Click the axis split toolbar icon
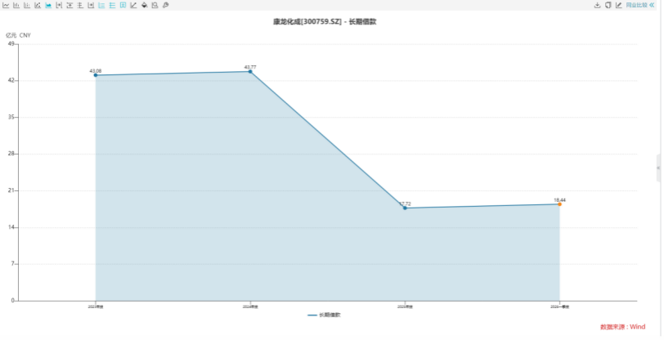Image resolution: width=664 pixels, height=340 pixels. point(80,5)
